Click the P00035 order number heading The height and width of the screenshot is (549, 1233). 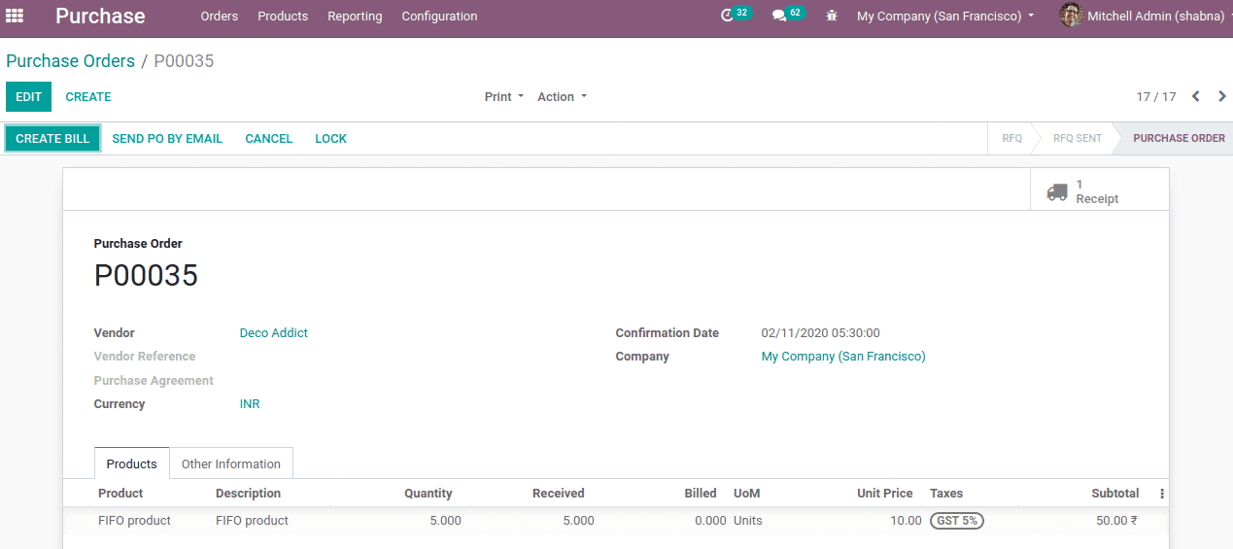click(146, 276)
